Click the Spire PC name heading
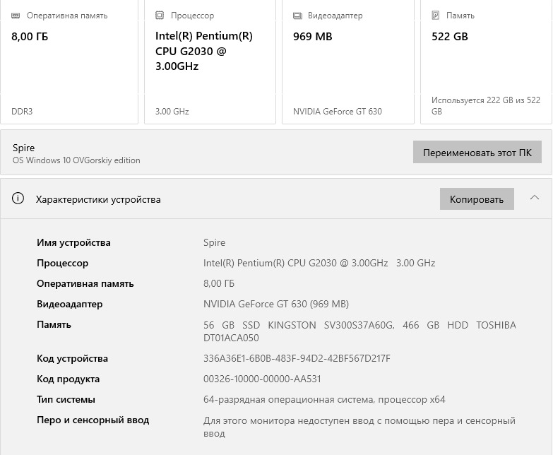 [x=23, y=148]
